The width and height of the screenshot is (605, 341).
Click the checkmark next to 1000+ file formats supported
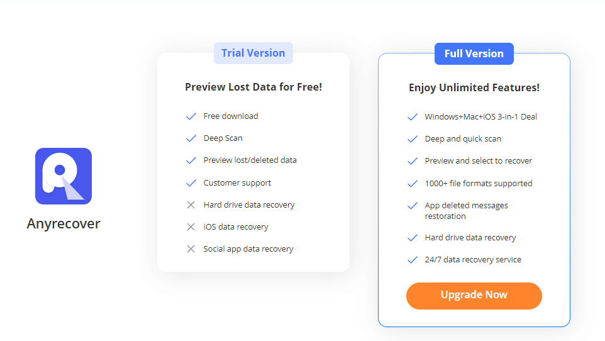pos(413,184)
